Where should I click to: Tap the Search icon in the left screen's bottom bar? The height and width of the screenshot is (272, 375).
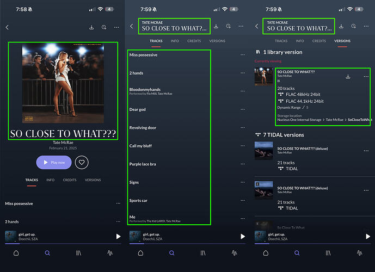47,253
